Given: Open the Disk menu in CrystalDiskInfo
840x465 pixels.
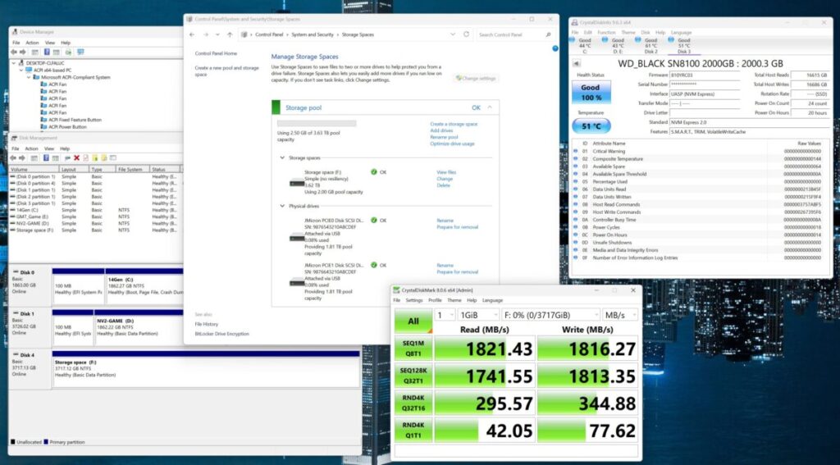Looking at the screenshot, I should (645, 32).
